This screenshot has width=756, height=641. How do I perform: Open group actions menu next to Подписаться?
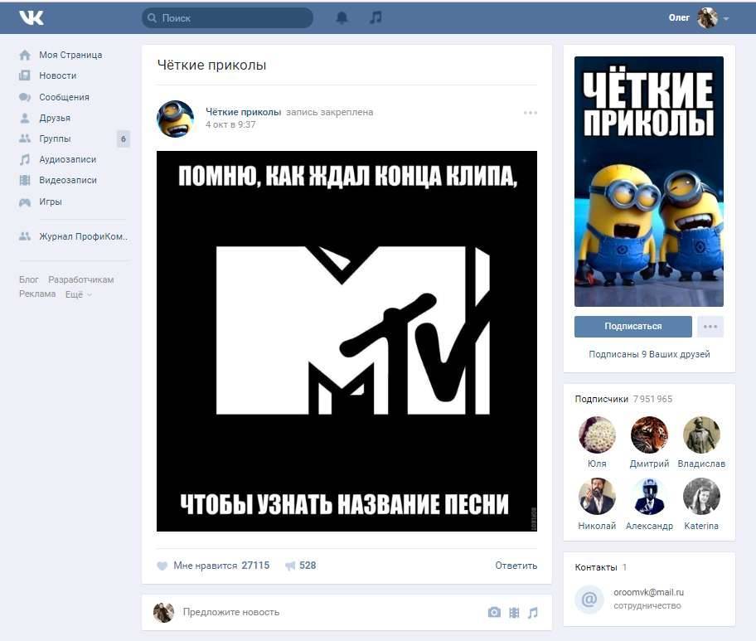click(x=710, y=327)
